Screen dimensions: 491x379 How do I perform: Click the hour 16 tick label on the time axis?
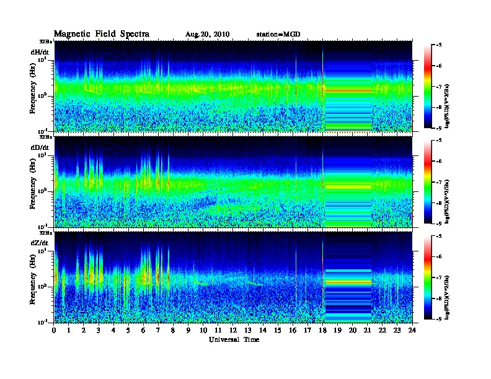click(293, 330)
